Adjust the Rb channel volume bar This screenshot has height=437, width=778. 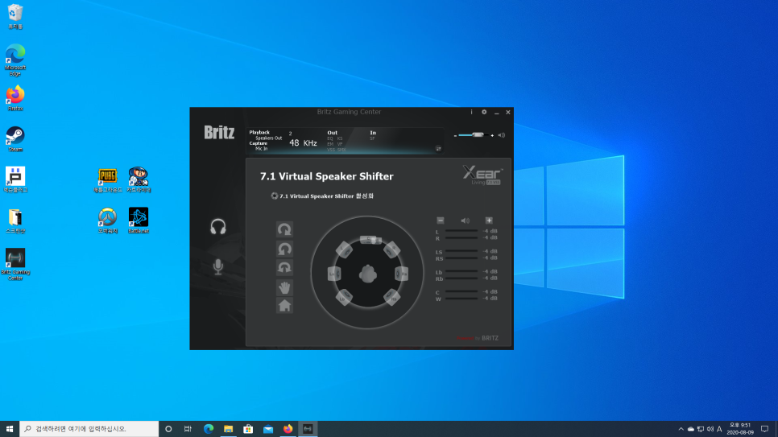tap(461, 278)
